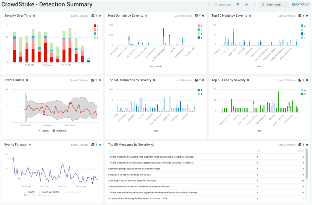Show info for Top 50 Messages by Severity

pos(307,145)
